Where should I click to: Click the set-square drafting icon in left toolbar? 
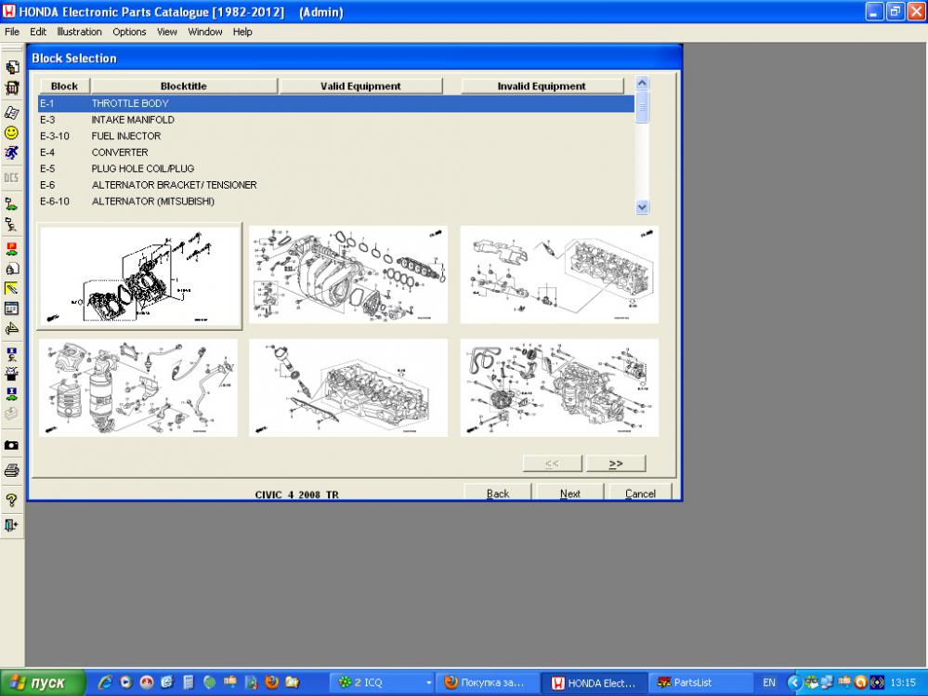click(x=11, y=328)
